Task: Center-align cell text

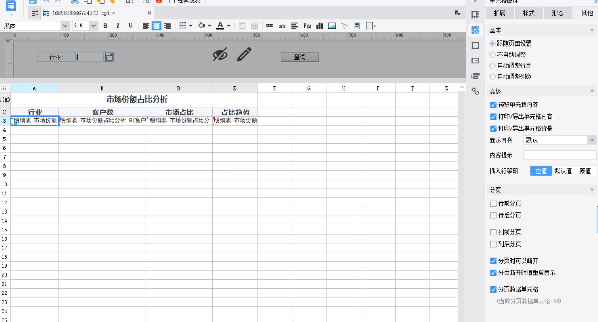Action: 156,26
